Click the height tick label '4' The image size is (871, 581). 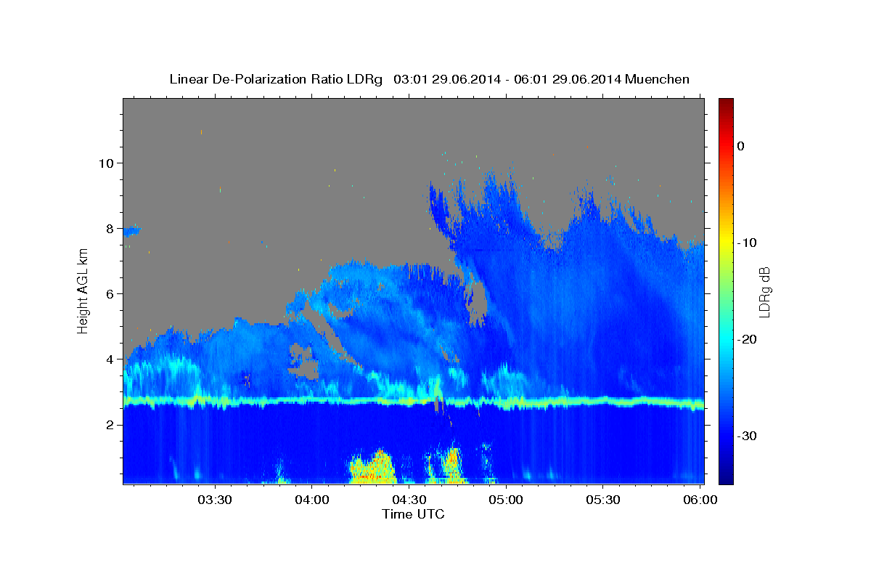coord(110,359)
